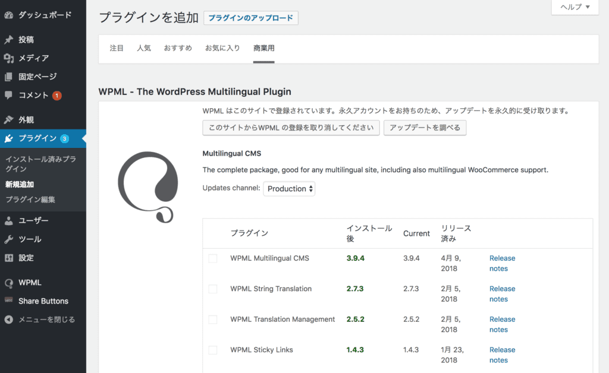Expand the Help (ヘルプ) dropdown
Viewport: 609px width, 373px height.
(x=575, y=7)
